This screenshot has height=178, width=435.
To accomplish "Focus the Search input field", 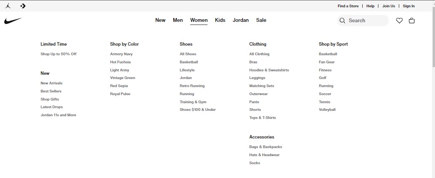I will (363, 20).
